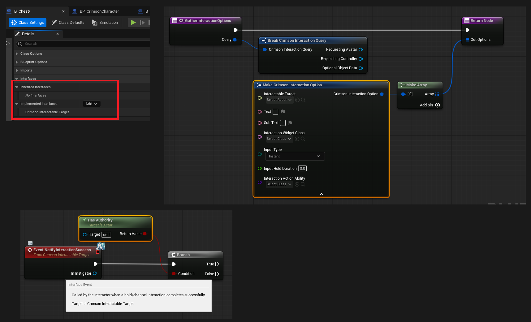The height and width of the screenshot is (322, 531).
Task: Browse to asset icon for Interactable Target
Action: (303, 100)
